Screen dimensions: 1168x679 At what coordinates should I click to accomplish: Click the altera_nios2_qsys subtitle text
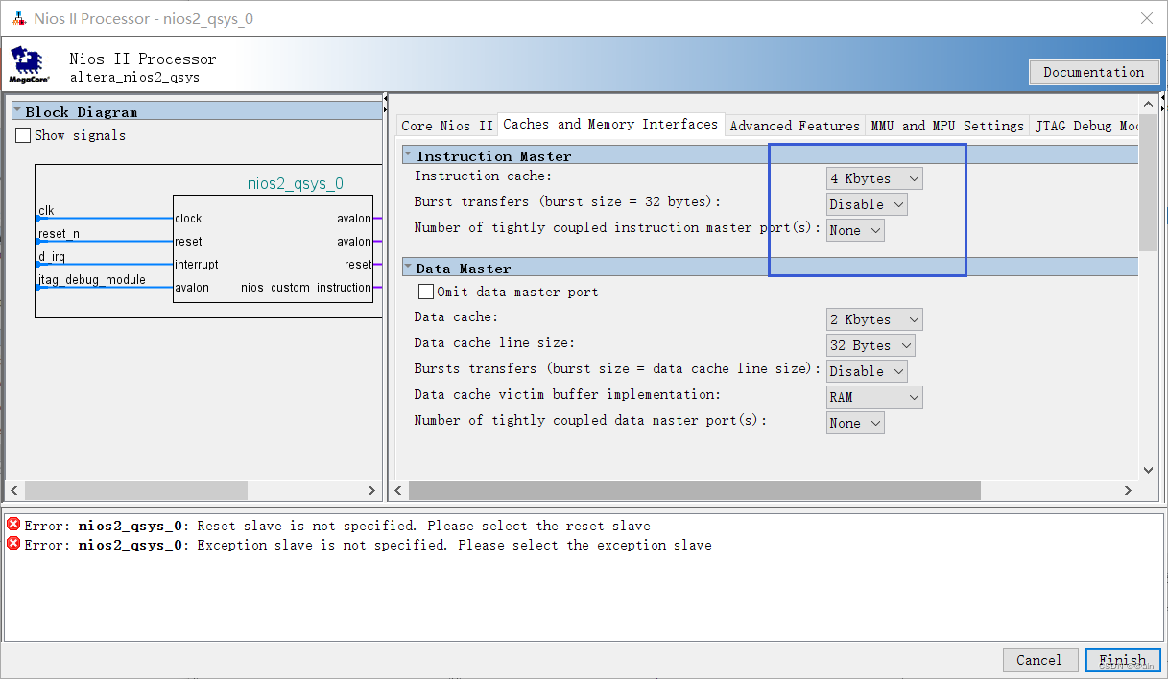coord(134,77)
